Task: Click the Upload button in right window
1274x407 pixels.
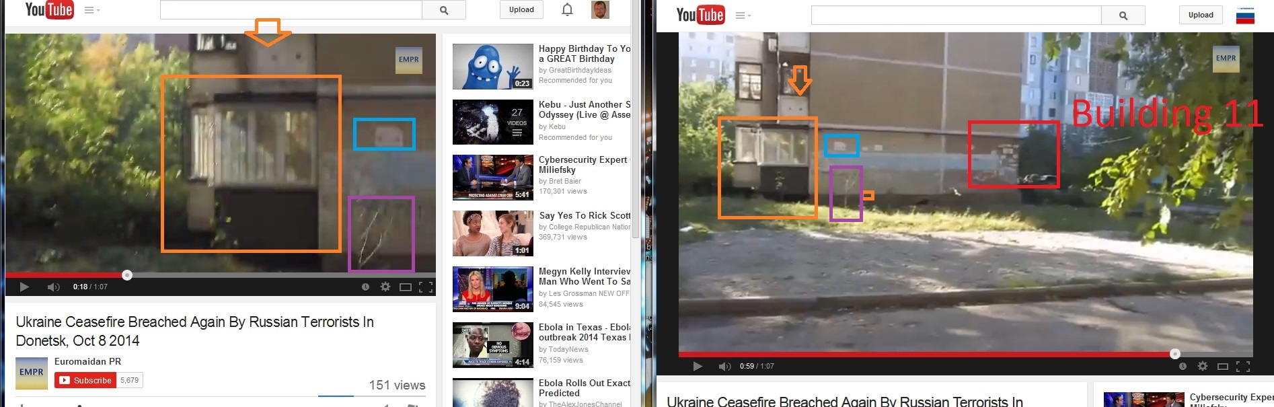Action: pyautogui.click(x=1200, y=15)
